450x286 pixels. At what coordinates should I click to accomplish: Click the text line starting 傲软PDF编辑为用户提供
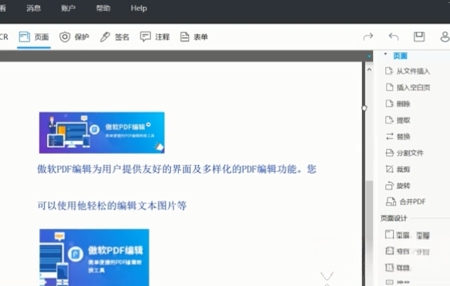point(176,169)
